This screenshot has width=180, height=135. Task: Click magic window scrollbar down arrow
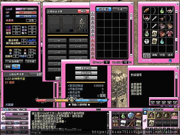point(131,55)
